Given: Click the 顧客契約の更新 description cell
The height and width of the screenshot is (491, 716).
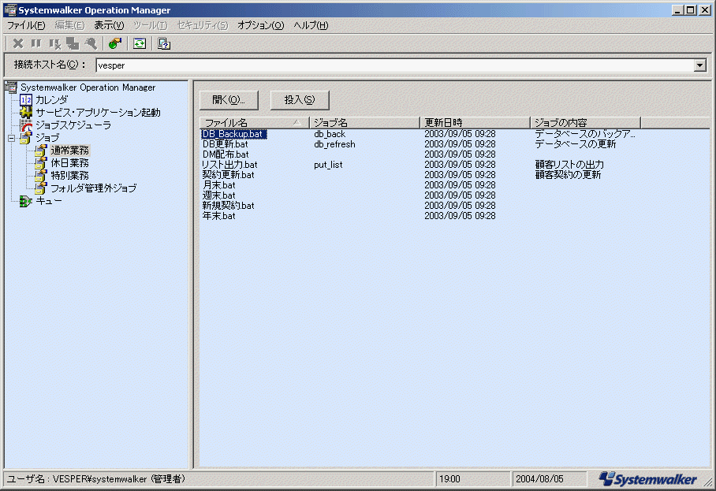Looking at the screenshot, I should [568, 175].
